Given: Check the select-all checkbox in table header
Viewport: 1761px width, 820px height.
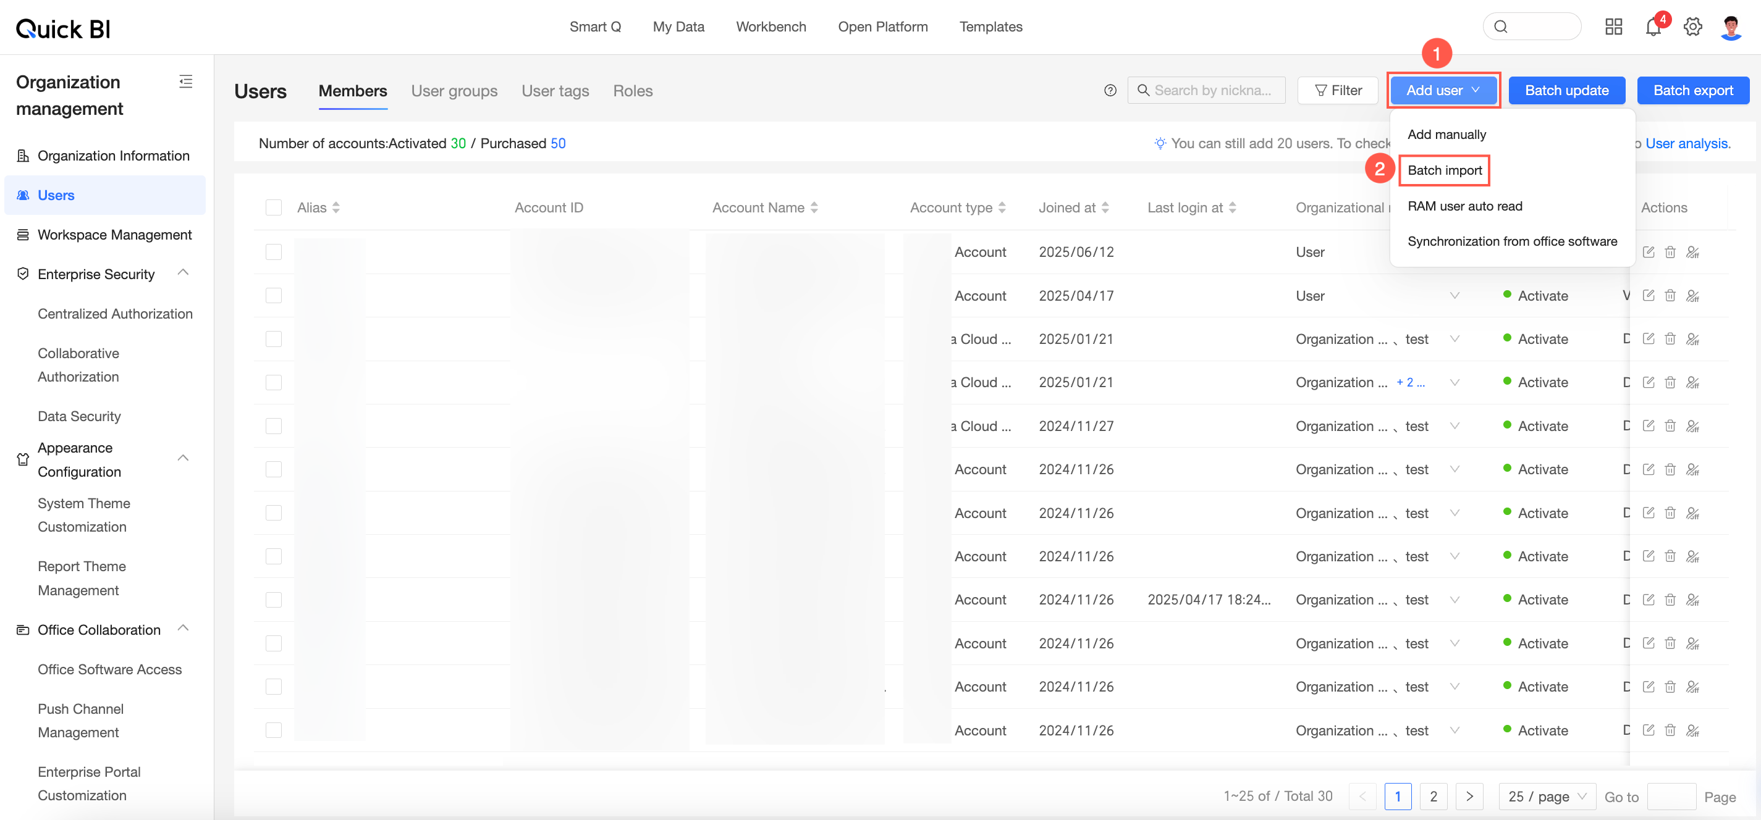Looking at the screenshot, I should tap(274, 207).
